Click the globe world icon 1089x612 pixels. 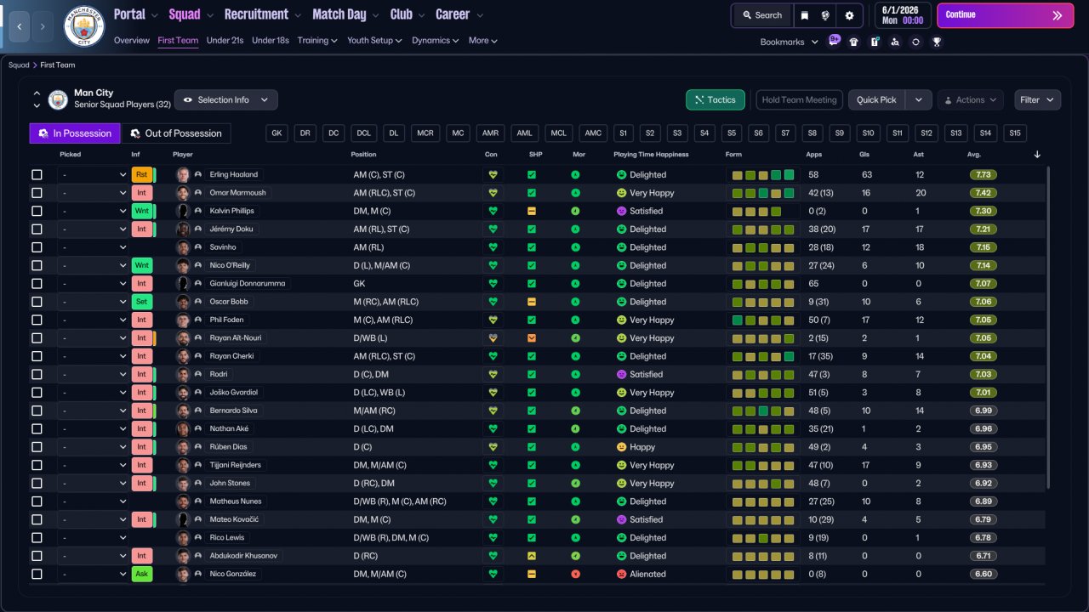825,15
